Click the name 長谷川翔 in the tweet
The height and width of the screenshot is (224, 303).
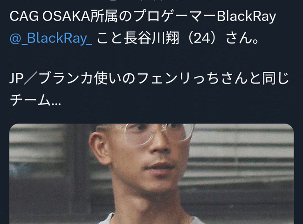151,38
